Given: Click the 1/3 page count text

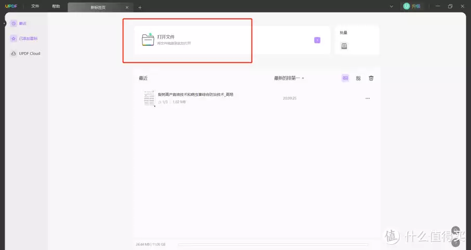Looking at the screenshot, I should [165, 102].
